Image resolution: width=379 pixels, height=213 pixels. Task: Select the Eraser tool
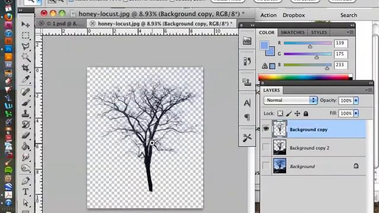pos(25,135)
